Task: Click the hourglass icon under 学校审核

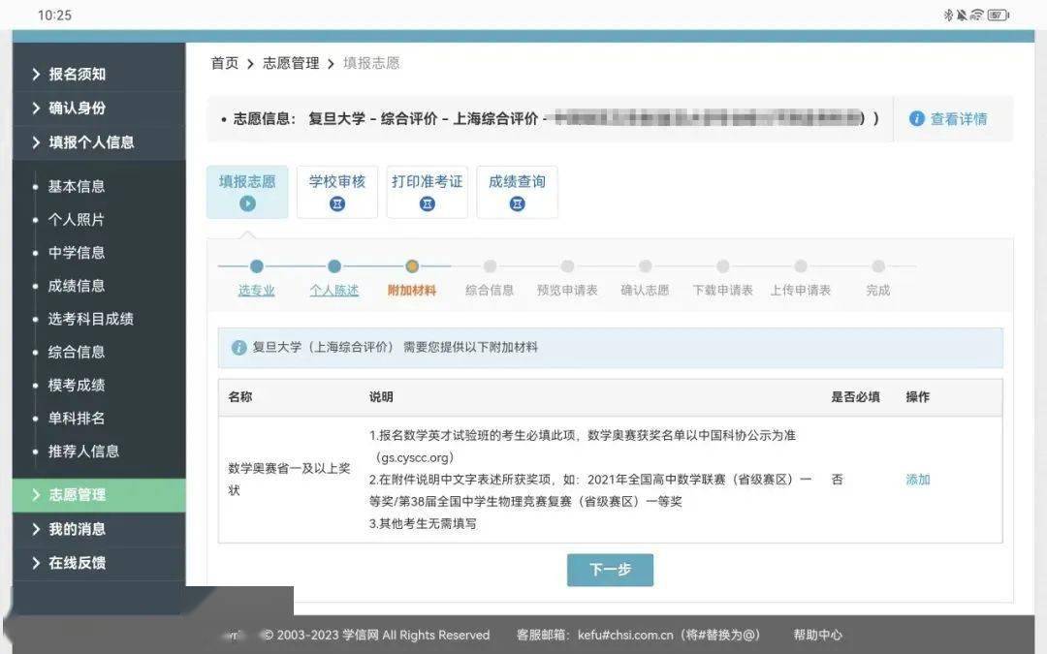Action: coord(337,203)
